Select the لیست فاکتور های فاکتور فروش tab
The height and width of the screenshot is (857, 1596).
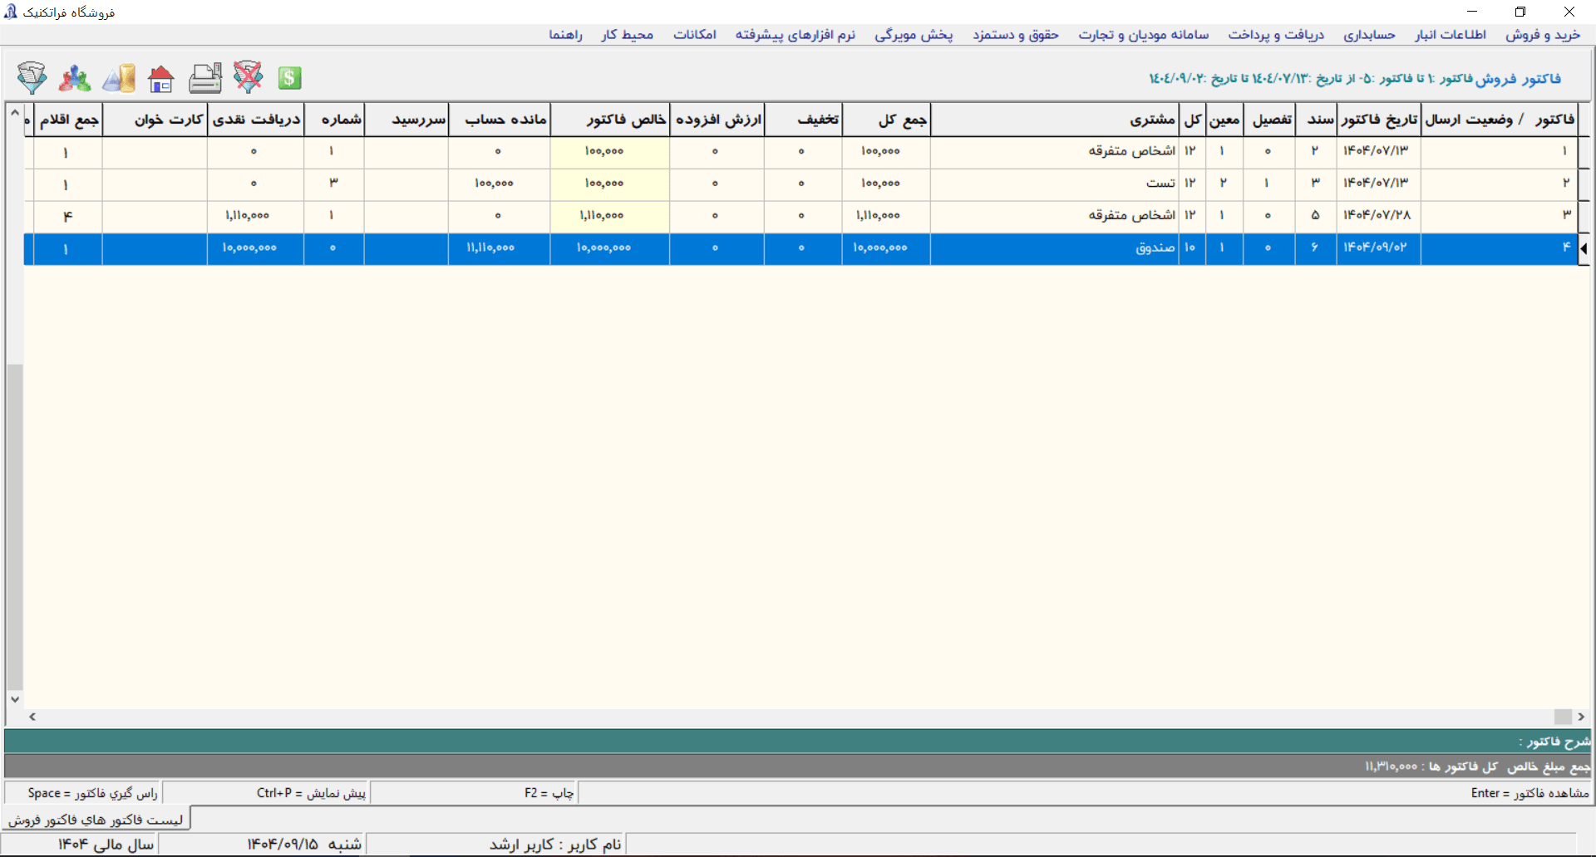96,820
